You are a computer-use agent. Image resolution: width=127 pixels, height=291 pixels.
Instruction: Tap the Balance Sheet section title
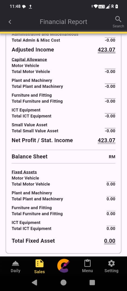click(29, 157)
